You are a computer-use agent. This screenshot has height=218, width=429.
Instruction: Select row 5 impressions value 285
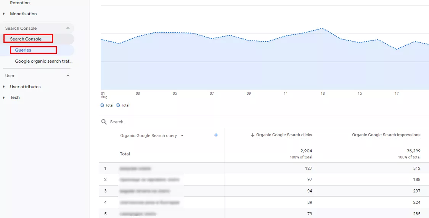click(x=417, y=214)
